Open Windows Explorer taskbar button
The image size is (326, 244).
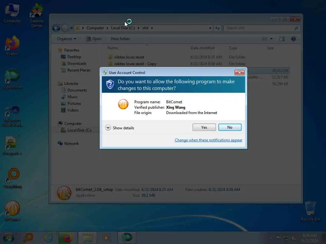pos(88,238)
